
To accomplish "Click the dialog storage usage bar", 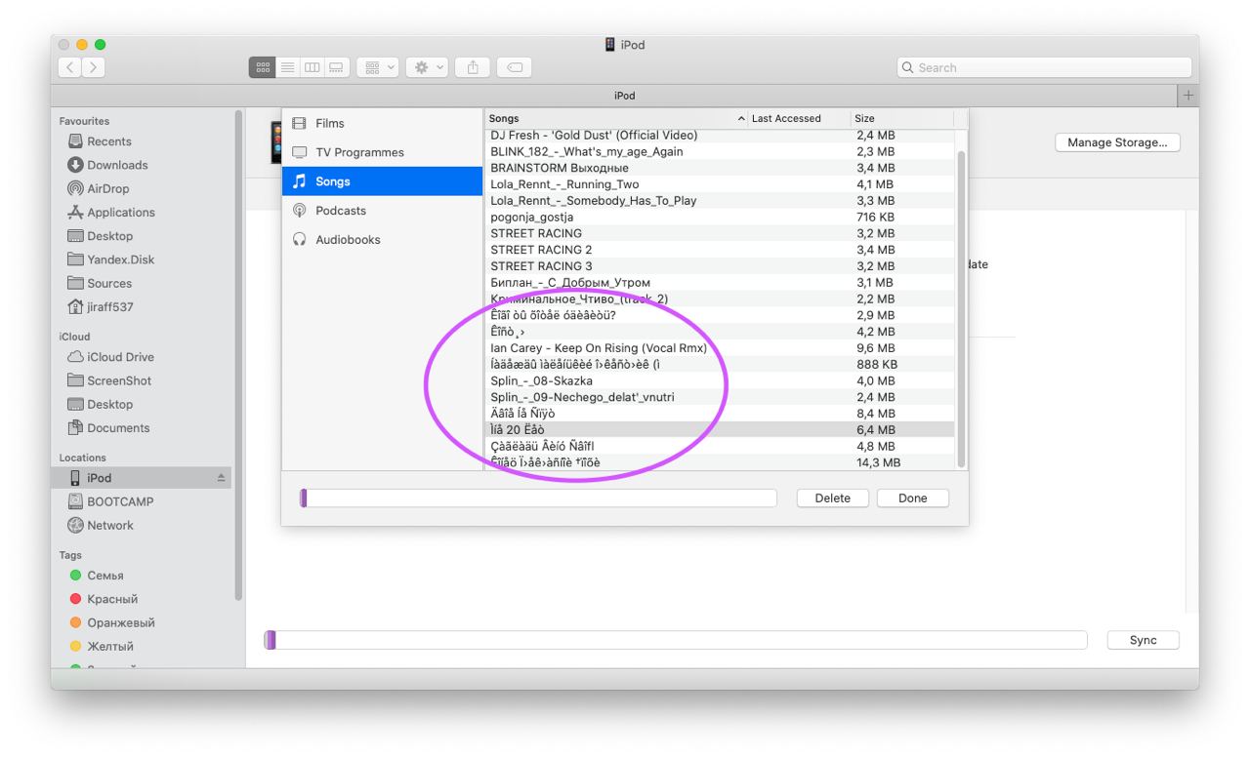I will coord(538,498).
